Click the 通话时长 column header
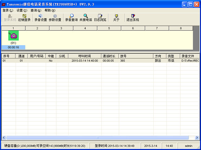The height and width of the screenshot is (150, 201). (110, 56)
